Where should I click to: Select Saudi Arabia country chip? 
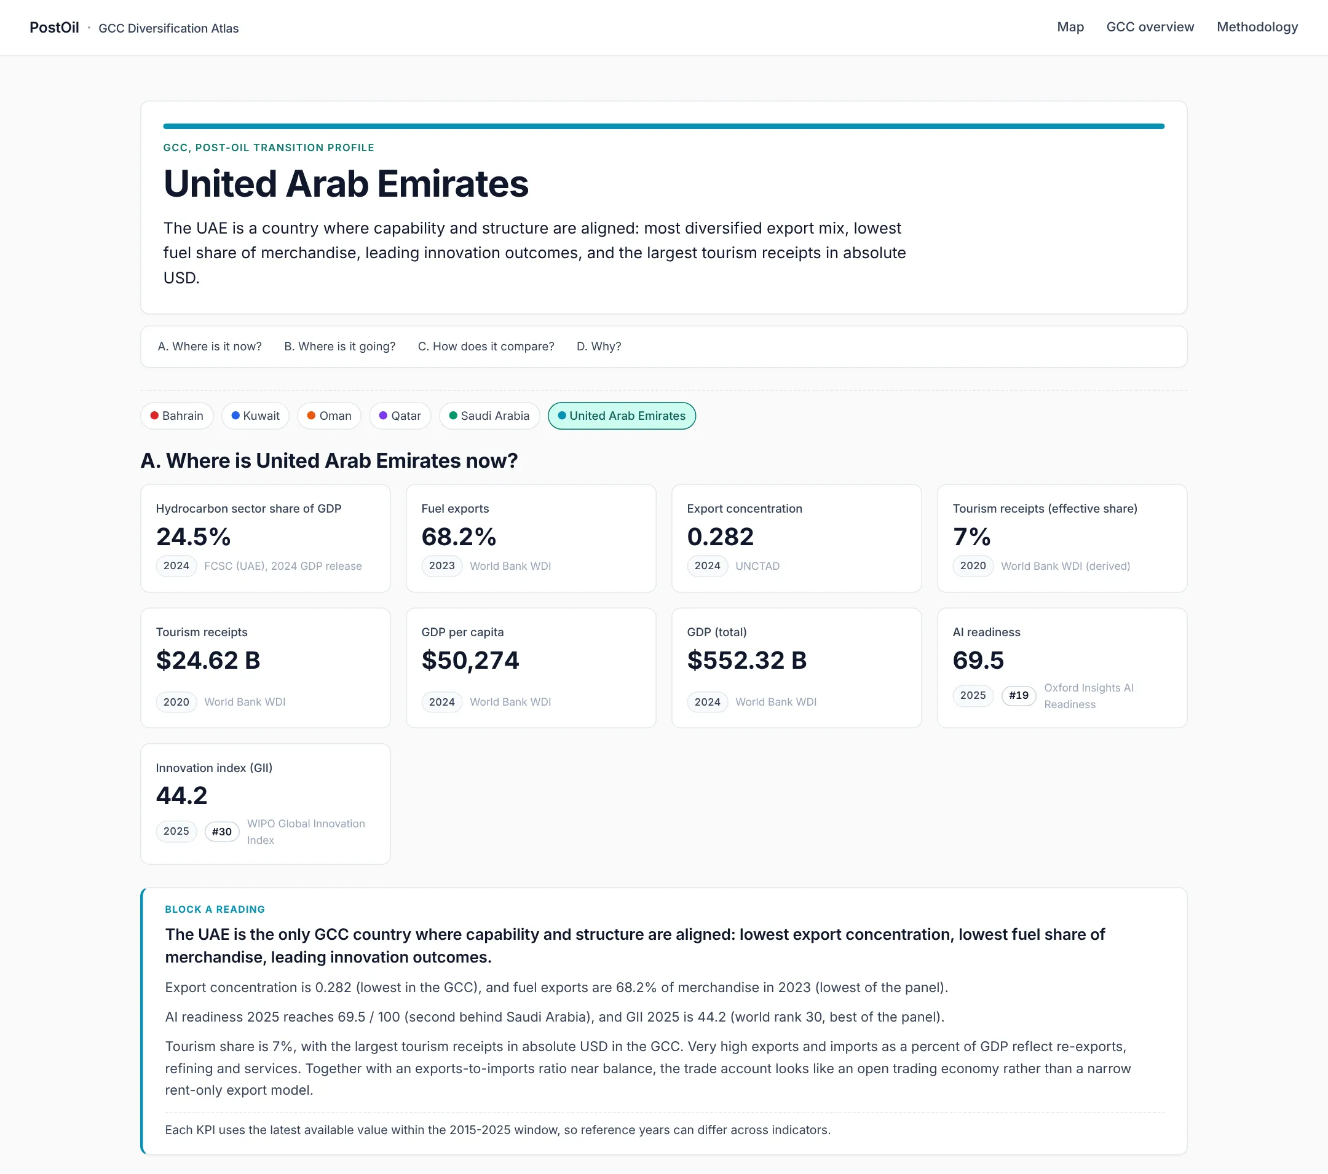tap(489, 416)
